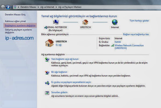Click the Internet globe icon
The width and height of the screenshot is (161, 108).
115,22
